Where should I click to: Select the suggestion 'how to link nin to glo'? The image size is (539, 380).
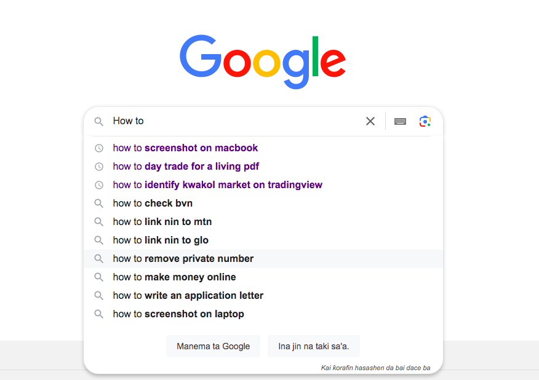(x=161, y=240)
